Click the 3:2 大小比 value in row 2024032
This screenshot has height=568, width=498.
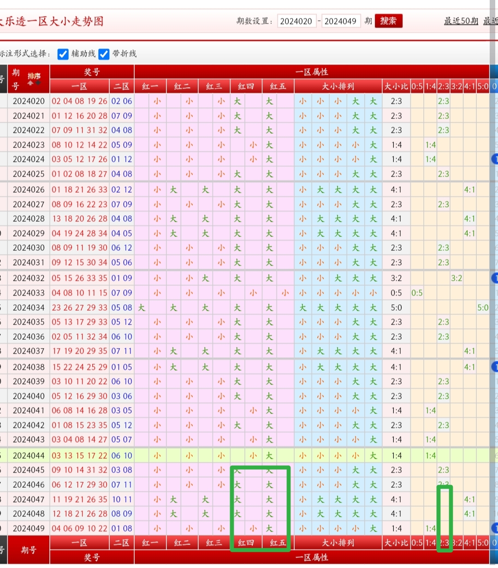(x=396, y=278)
